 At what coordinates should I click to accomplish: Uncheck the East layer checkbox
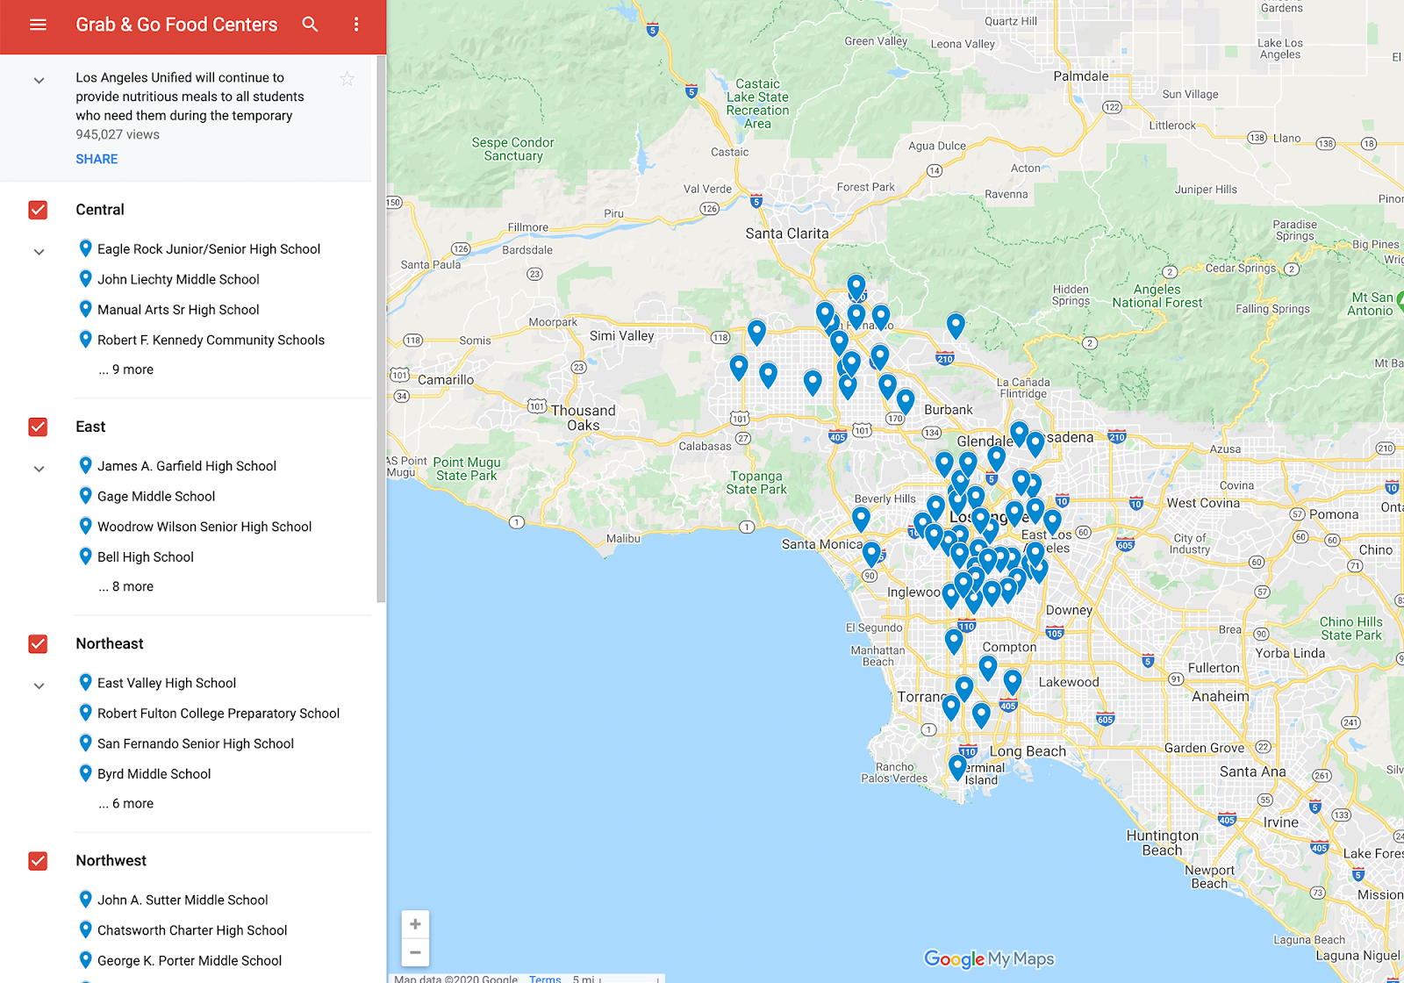[38, 427]
